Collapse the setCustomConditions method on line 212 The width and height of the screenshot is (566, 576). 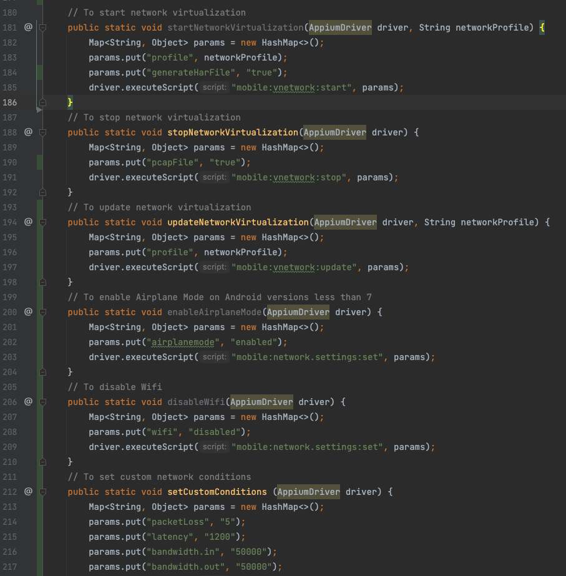click(x=42, y=492)
